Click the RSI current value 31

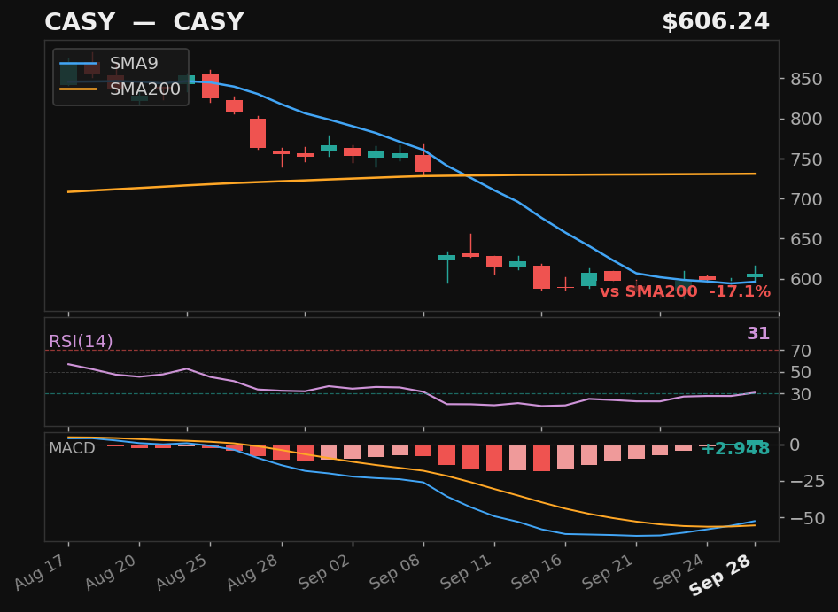click(x=758, y=334)
